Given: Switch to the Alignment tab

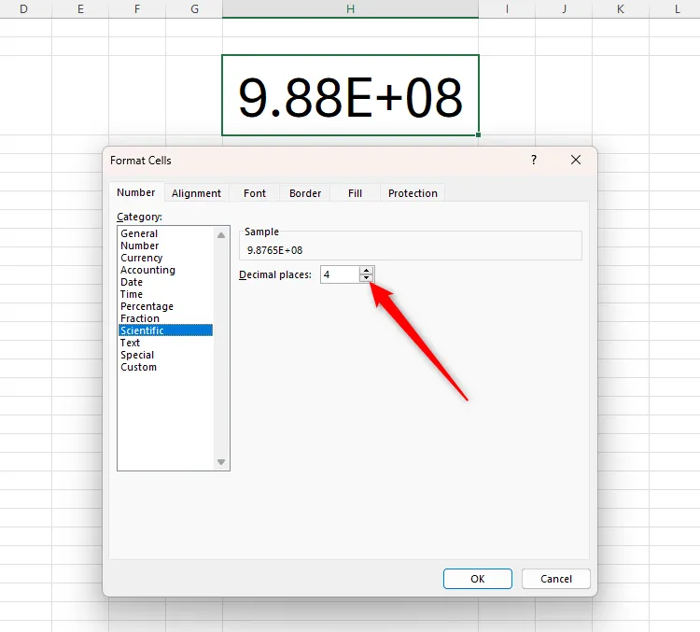Looking at the screenshot, I should coord(196,193).
